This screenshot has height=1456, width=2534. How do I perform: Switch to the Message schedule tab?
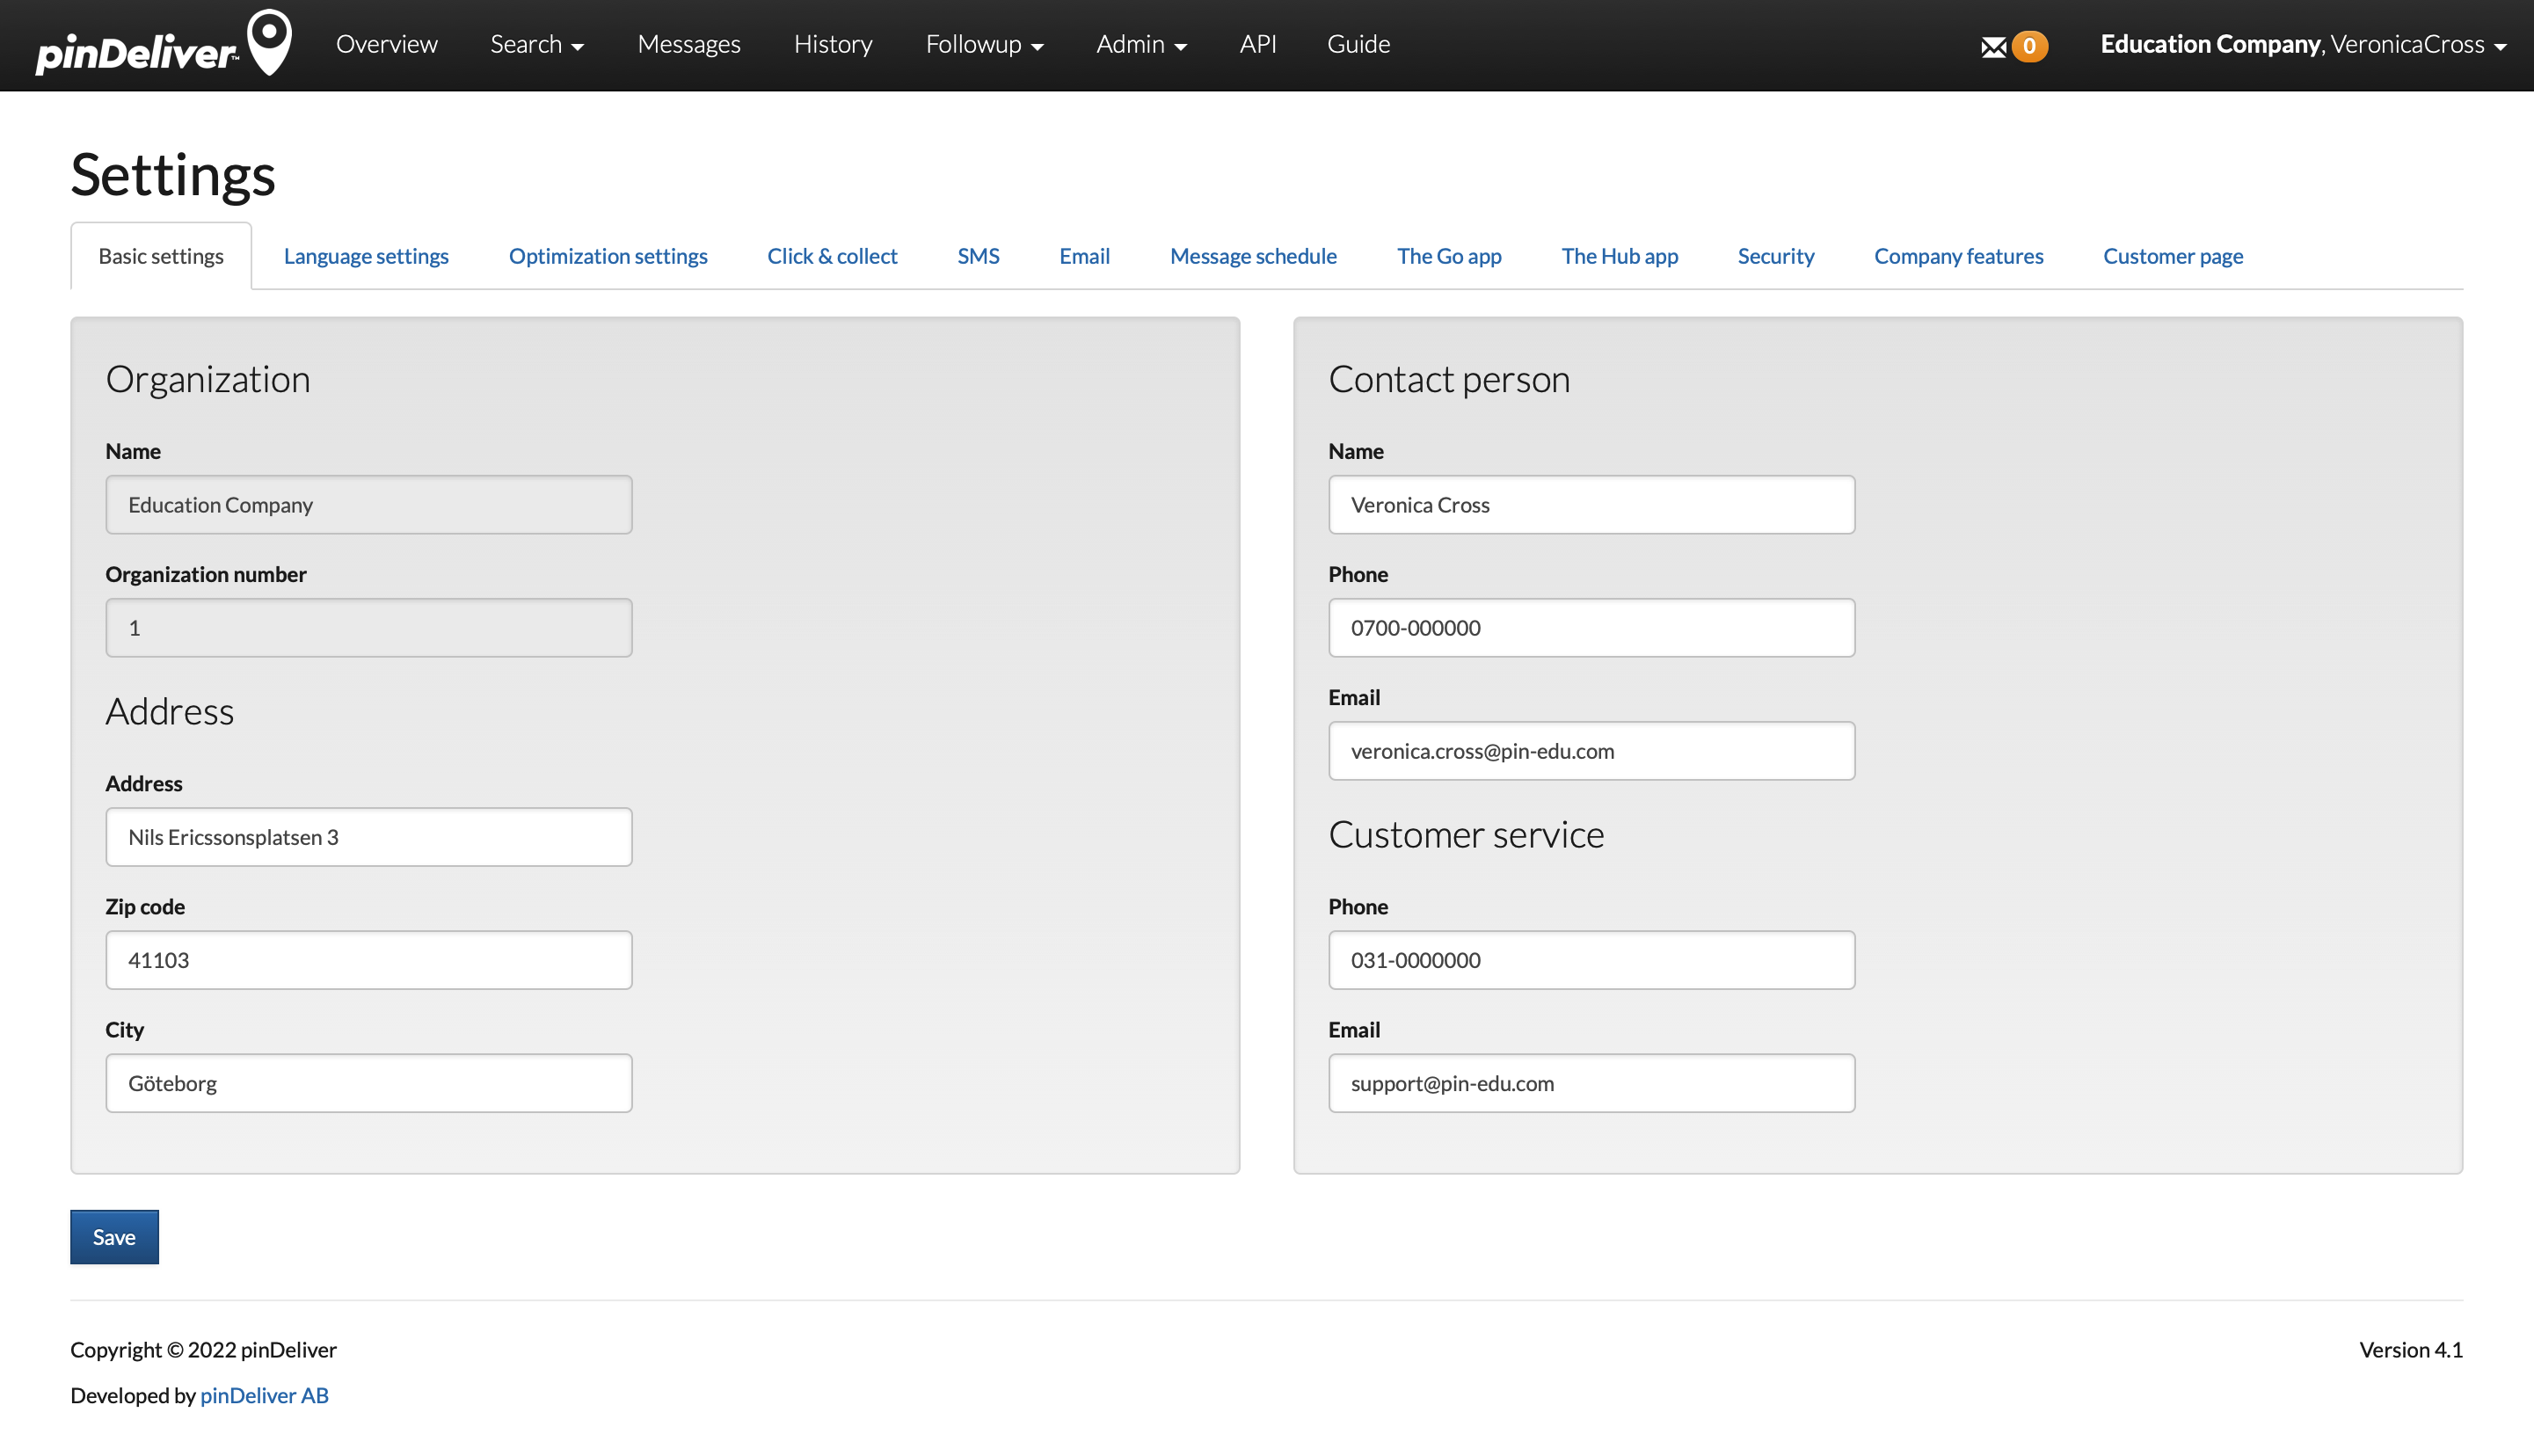point(1253,256)
